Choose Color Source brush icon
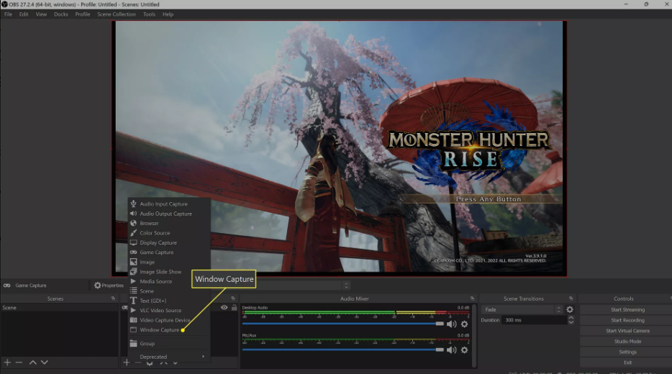 click(133, 233)
